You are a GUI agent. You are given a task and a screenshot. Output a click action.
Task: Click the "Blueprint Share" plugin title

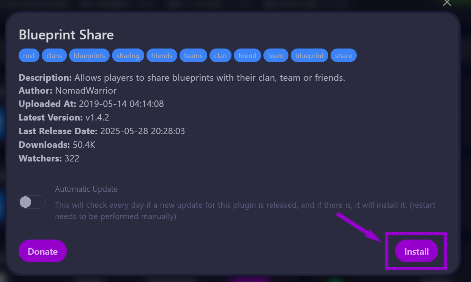(66, 35)
